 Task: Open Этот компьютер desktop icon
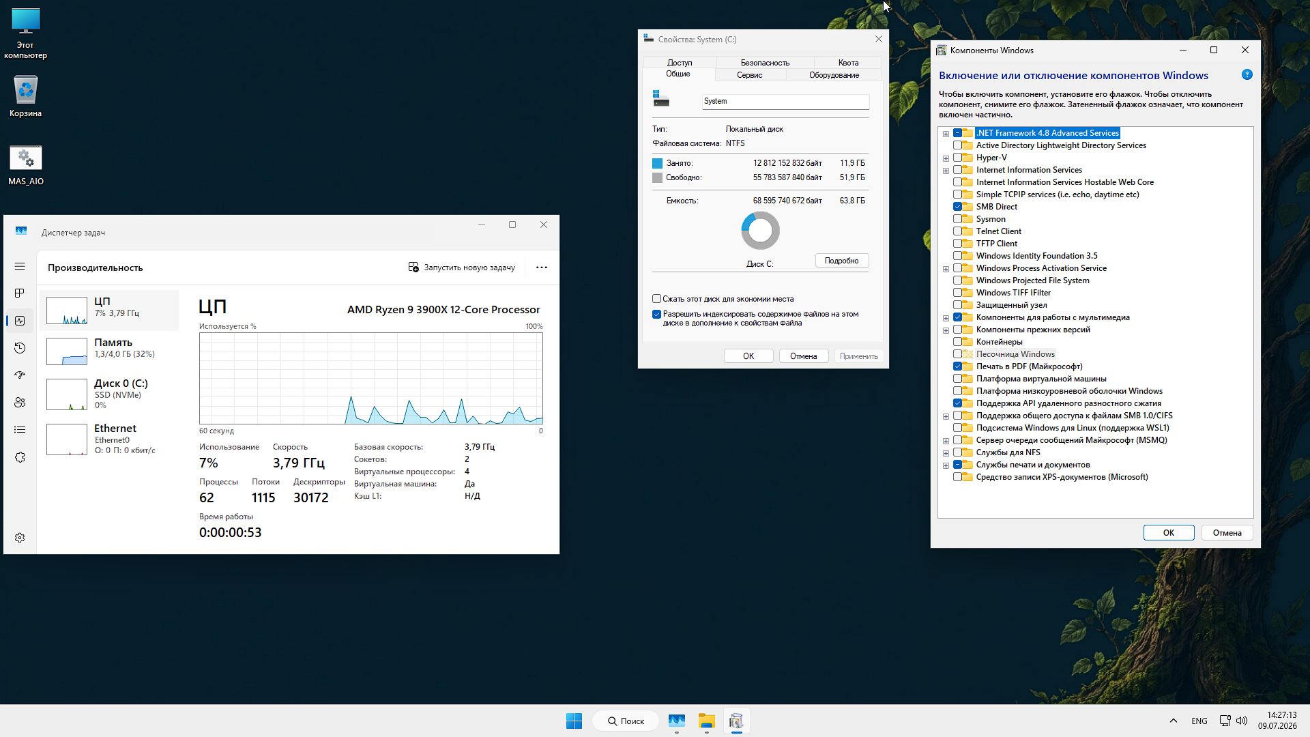click(25, 33)
